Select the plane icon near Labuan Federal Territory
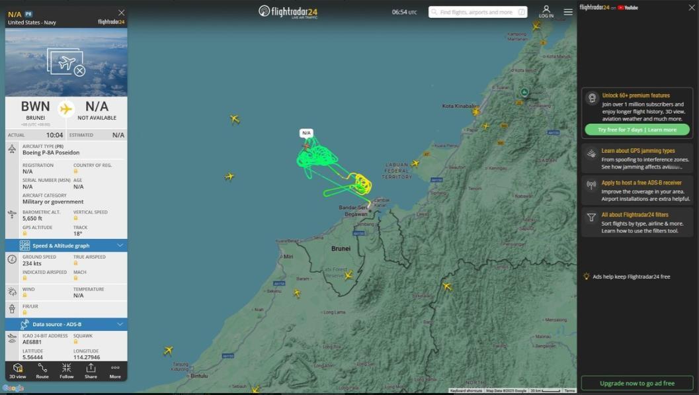This screenshot has width=699, height=395. click(x=415, y=163)
